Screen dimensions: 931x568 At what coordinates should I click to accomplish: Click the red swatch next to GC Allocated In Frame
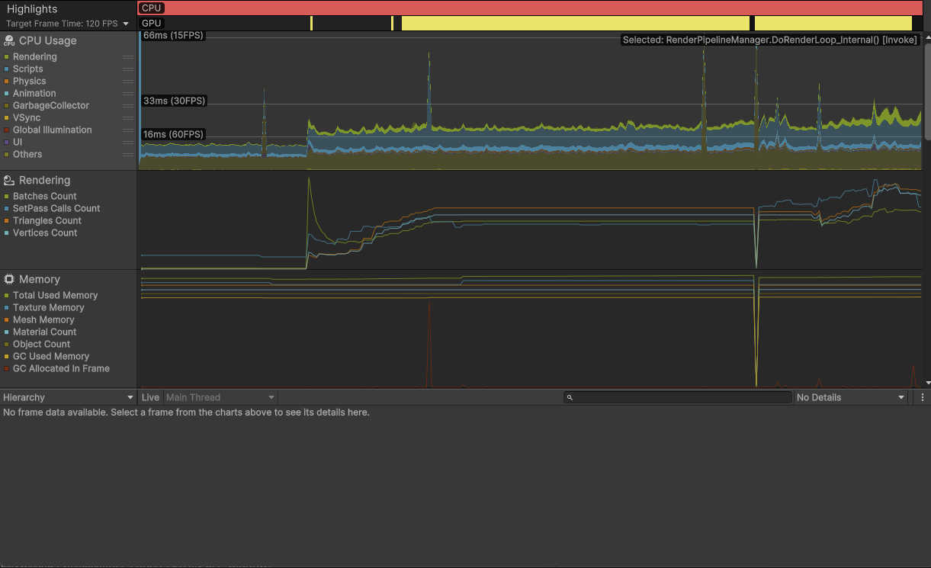(x=7, y=369)
